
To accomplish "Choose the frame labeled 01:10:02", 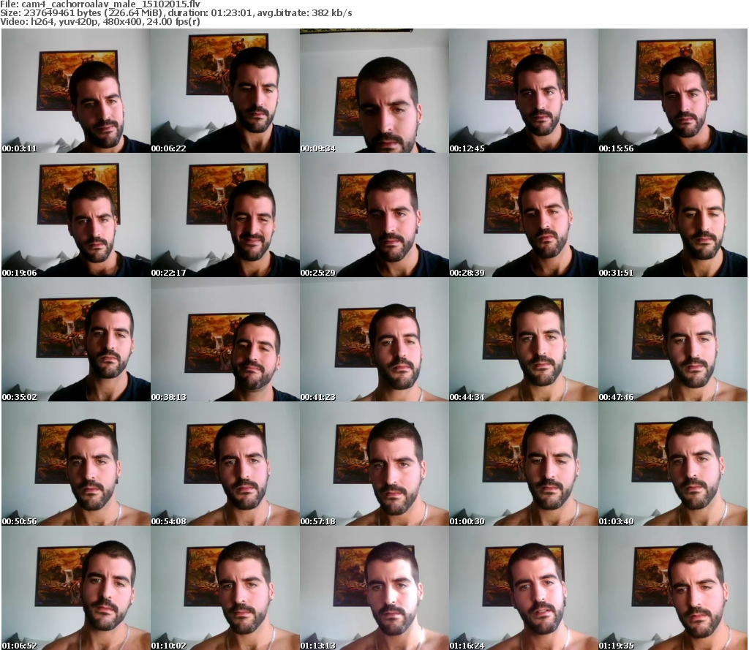I will pos(225,588).
